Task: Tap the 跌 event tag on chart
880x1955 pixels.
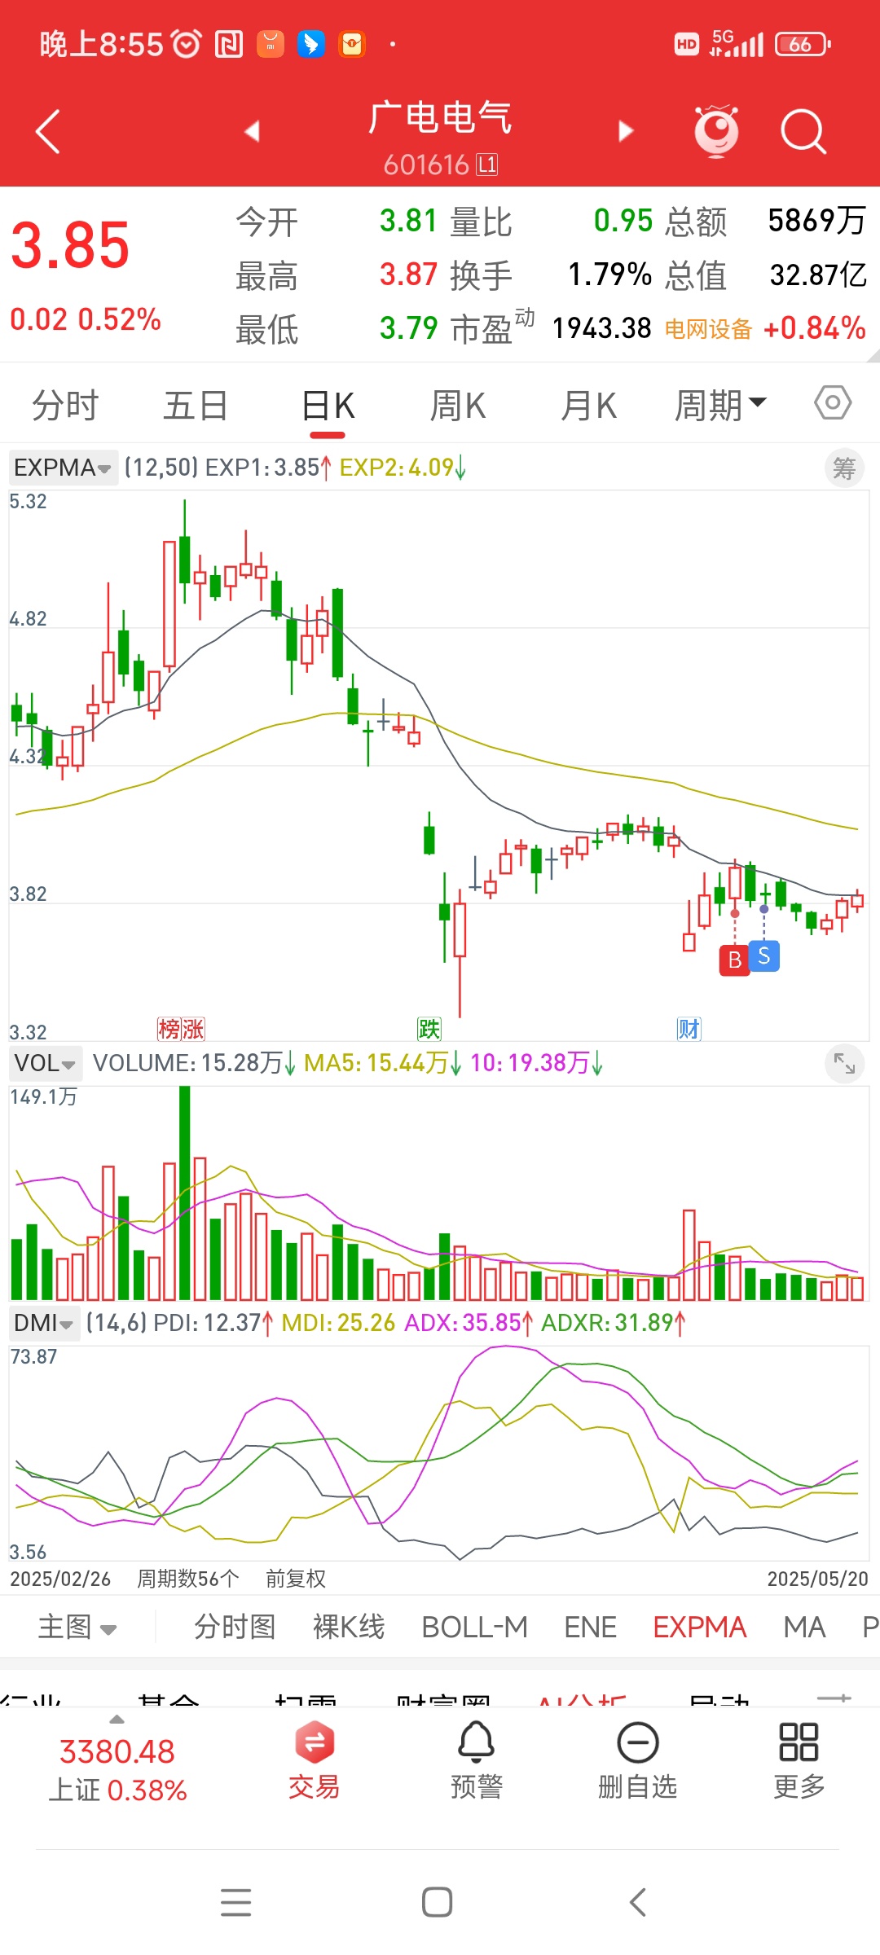Action: (x=429, y=1029)
